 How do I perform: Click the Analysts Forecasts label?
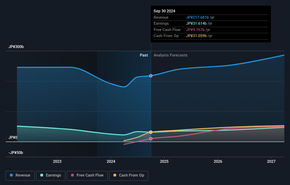171,55
